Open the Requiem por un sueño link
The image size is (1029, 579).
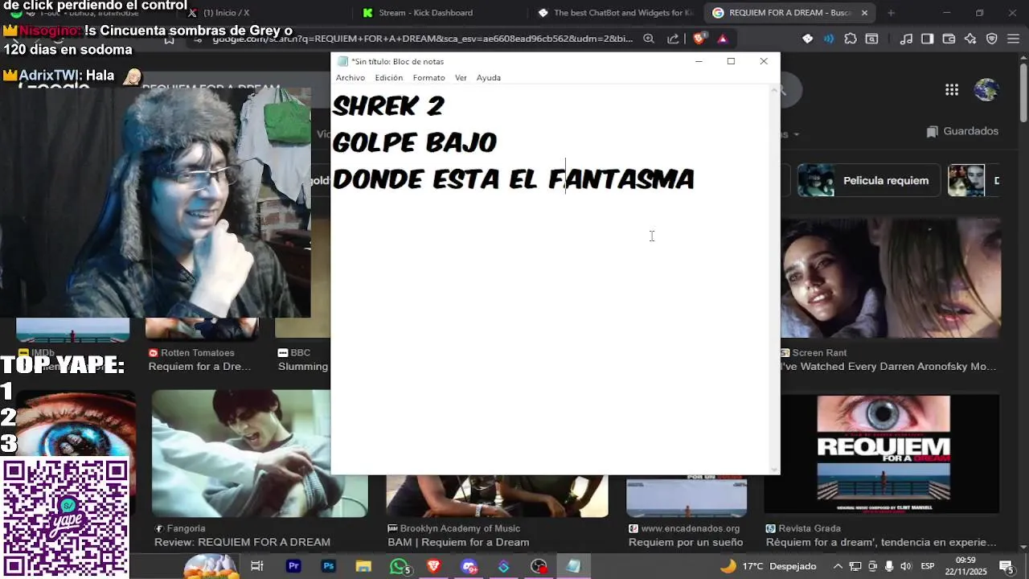point(686,542)
